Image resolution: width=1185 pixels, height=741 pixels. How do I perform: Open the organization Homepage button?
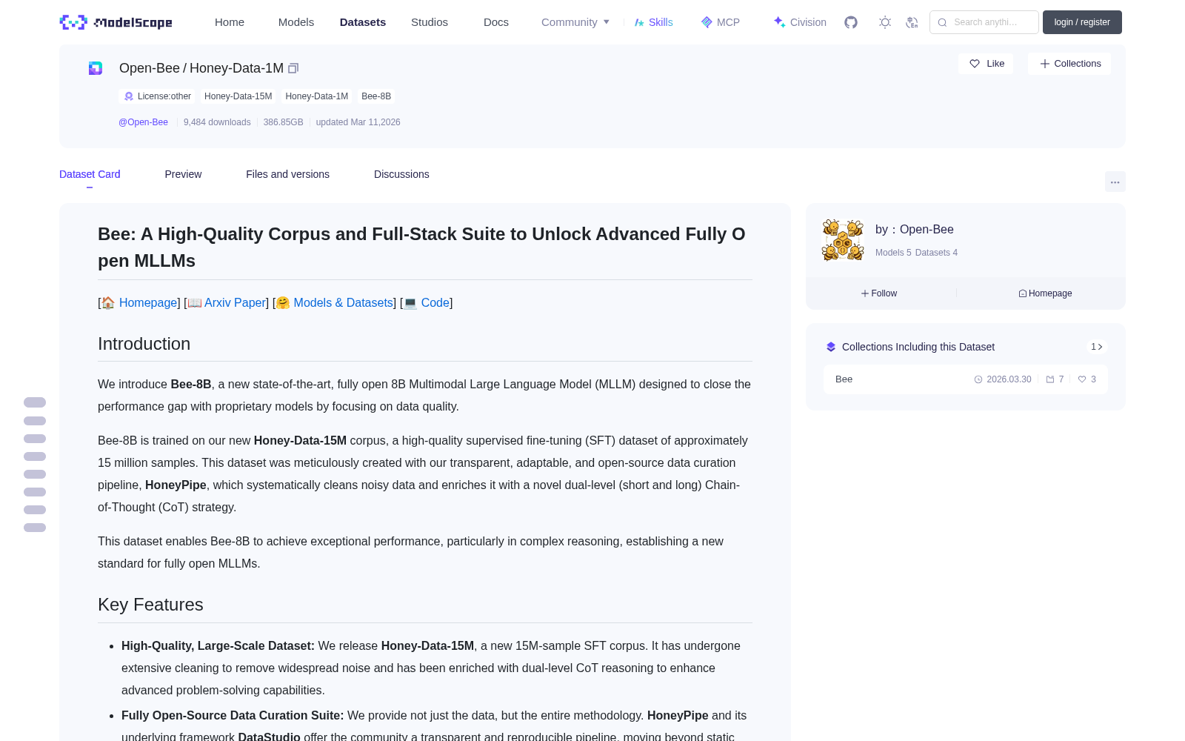point(1045,293)
